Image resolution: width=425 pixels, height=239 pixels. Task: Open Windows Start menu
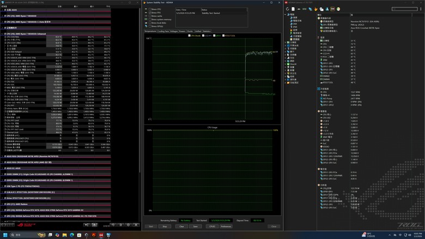coord(5,235)
